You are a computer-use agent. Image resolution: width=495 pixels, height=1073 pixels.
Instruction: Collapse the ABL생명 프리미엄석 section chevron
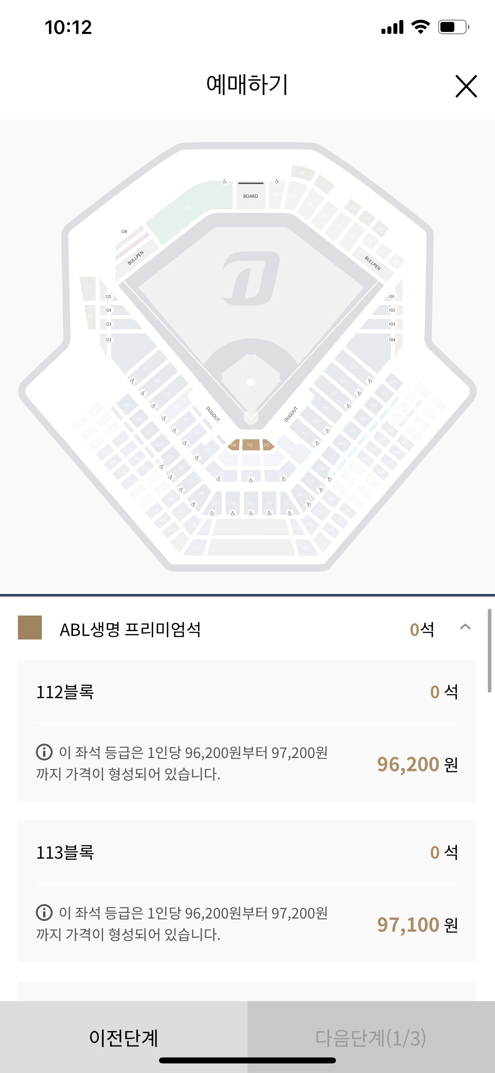tap(465, 627)
